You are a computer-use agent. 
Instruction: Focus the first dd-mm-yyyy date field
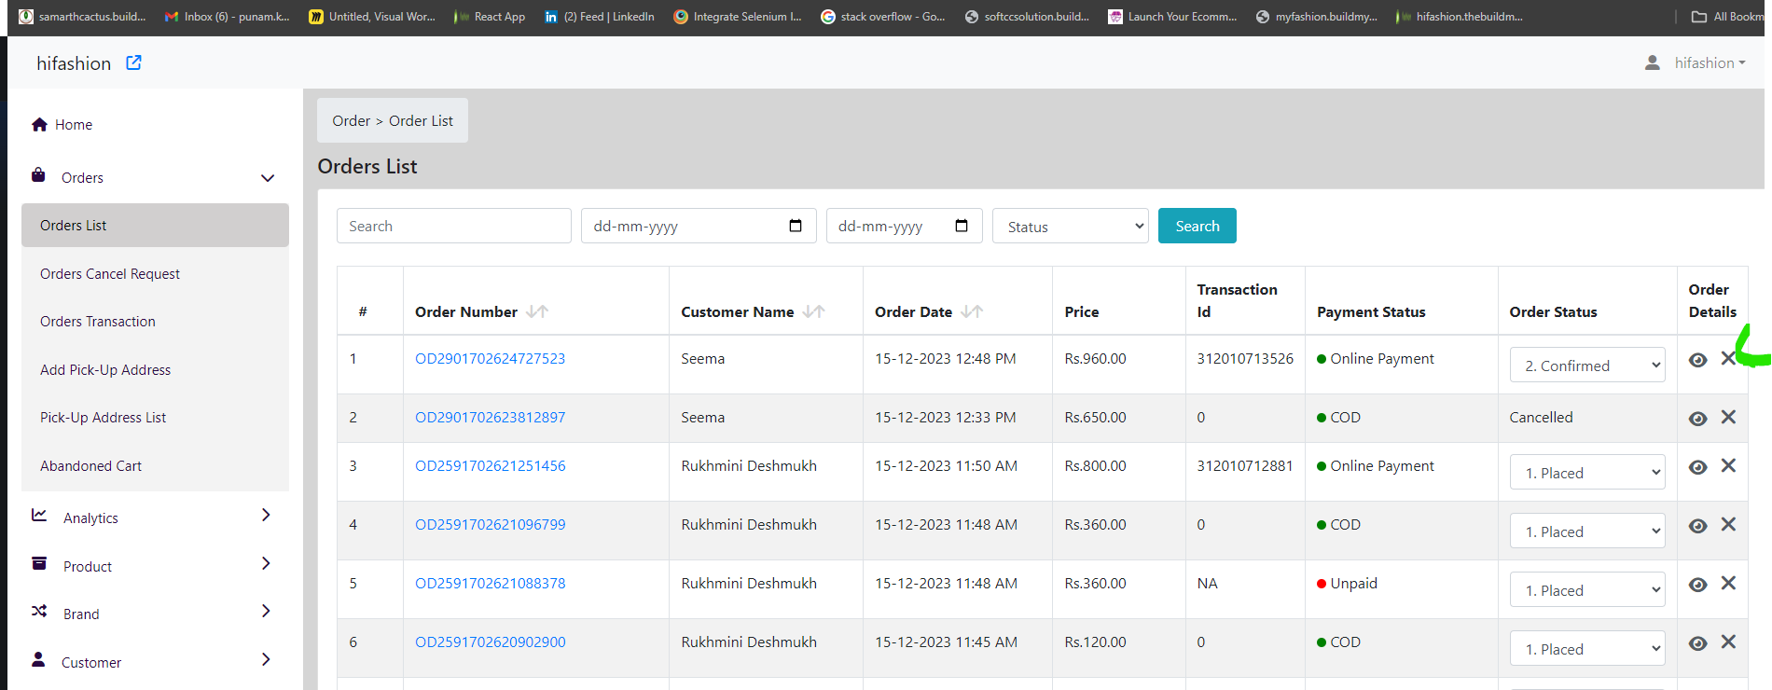pyautogui.click(x=699, y=226)
